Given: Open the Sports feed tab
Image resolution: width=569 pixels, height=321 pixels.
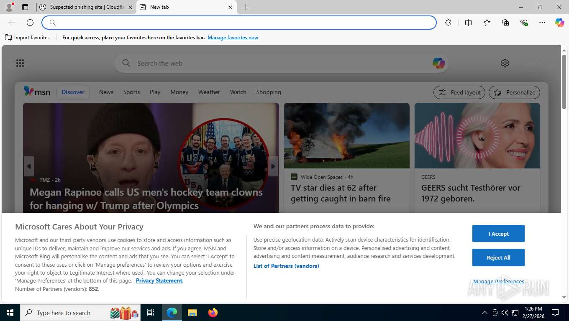Looking at the screenshot, I should 131,92.
